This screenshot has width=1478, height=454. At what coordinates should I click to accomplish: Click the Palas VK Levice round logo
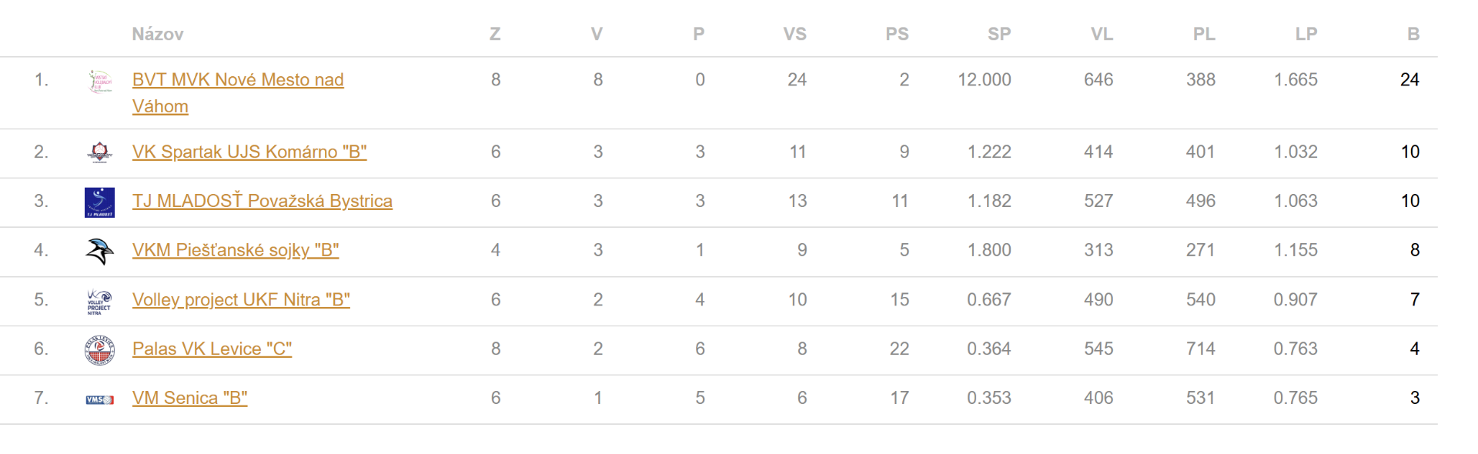[100, 350]
